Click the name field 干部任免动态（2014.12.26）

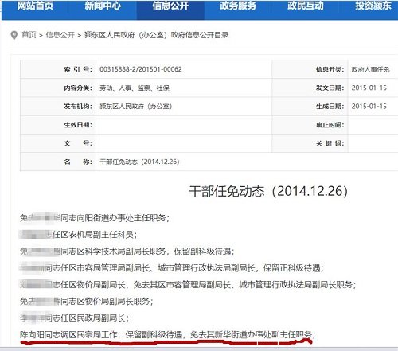pyautogui.click(x=139, y=162)
